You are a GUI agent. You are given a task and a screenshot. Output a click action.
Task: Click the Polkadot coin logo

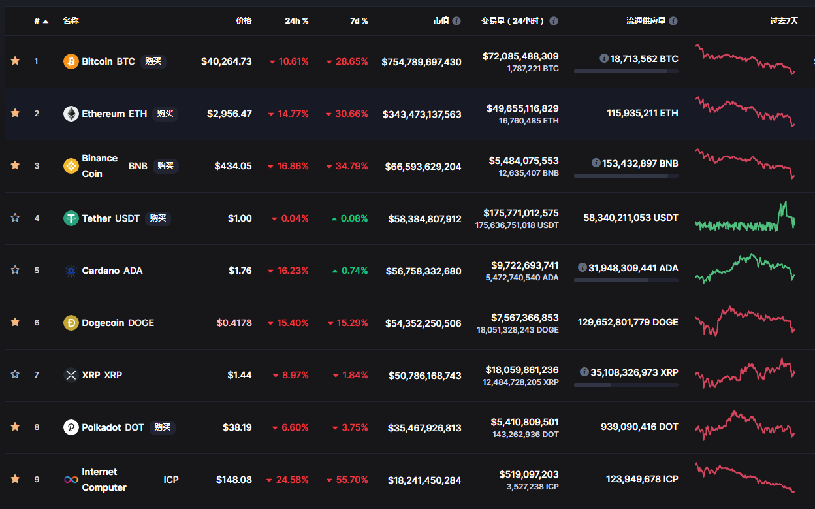(71, 427)
